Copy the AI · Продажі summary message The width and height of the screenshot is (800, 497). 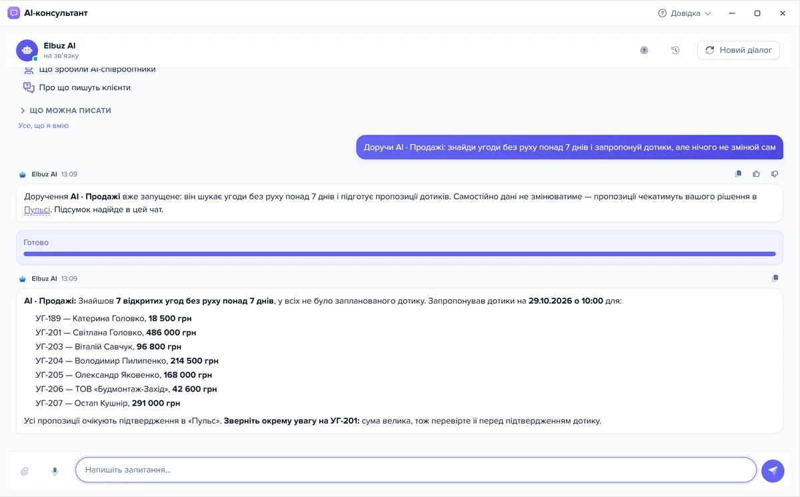point(775,278)
